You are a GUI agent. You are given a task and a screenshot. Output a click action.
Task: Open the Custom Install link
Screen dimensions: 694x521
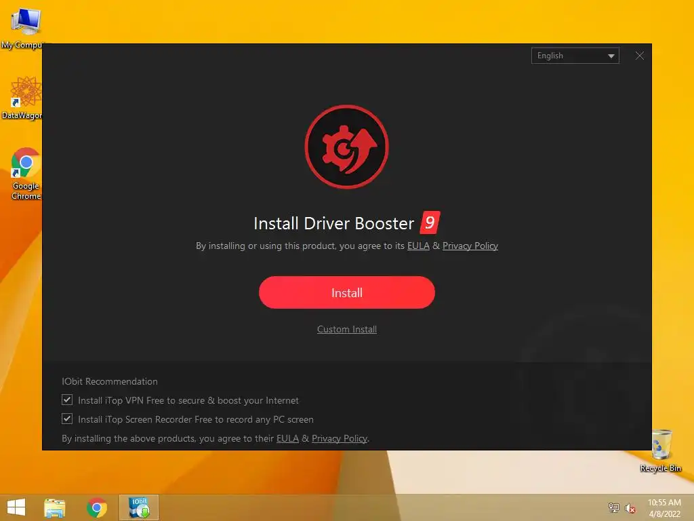pos(346,329)
